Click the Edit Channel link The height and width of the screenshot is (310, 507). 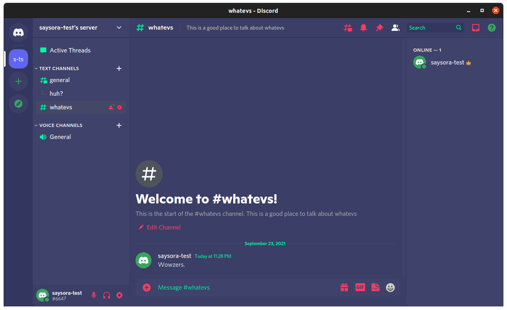point(159,227)
